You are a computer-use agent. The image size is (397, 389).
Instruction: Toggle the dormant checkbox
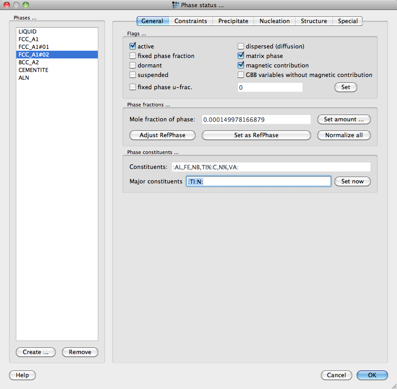click(x=133, y=65)
